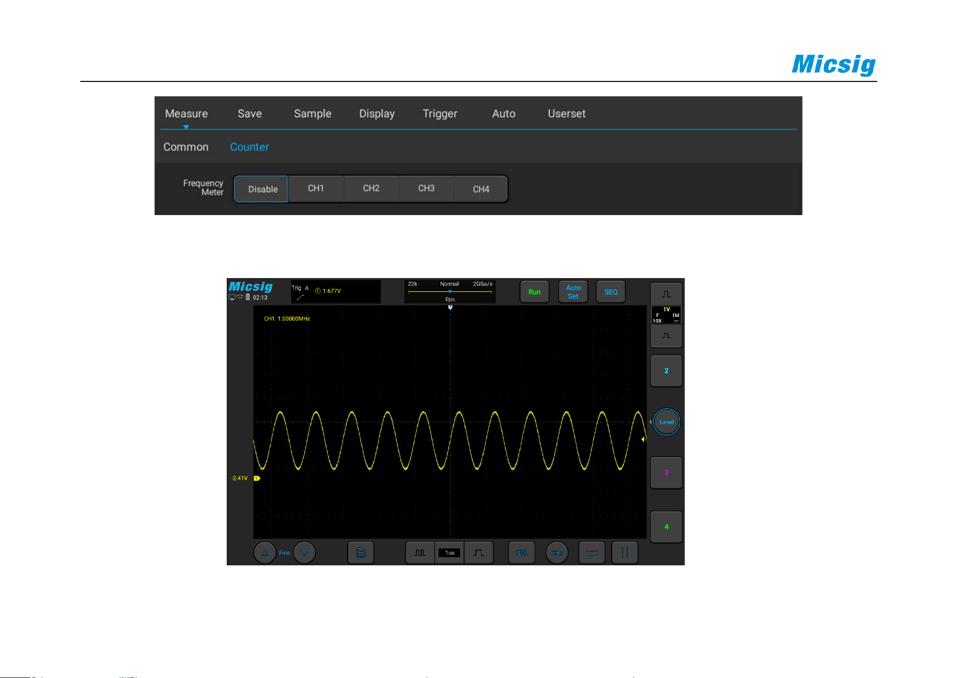Enable channel 3 button
Screen dimensions: 958x678
click(x=666, y=473)
